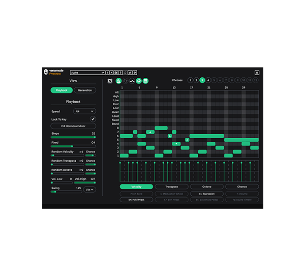Open the Speed 1/8 dropdown
The image size is (305, 276).
click(84, 111)
